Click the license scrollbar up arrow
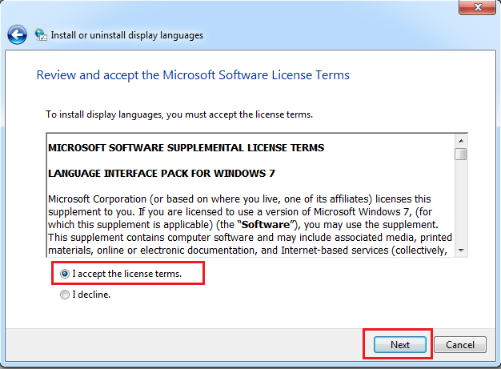This screenshot has width=501, height=369. pos(460,139)
